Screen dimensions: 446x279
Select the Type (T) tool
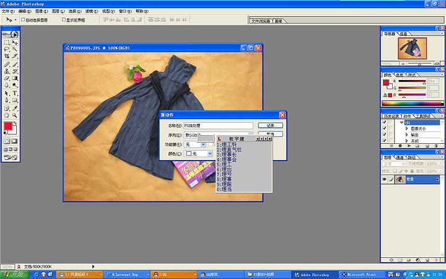[14, 93]
